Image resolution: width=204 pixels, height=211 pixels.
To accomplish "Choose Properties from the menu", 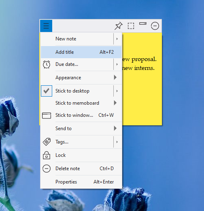I will point(81,182).
